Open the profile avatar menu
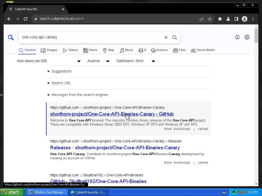 (244, 19)
